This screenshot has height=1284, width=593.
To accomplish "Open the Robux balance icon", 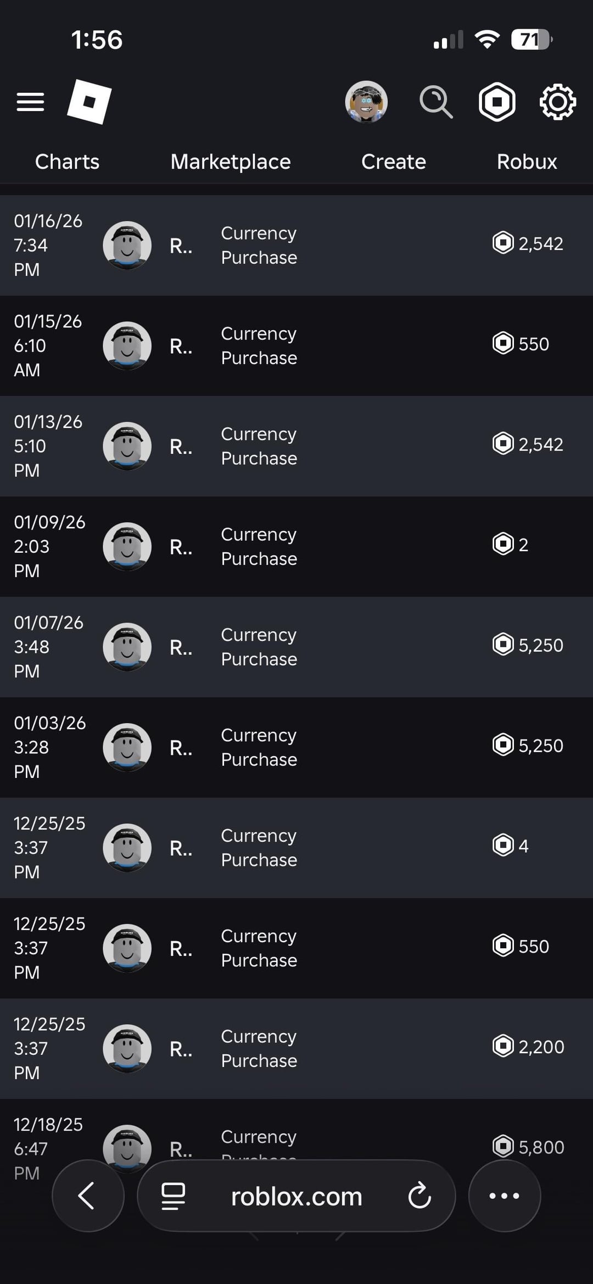I will pos(497,102).
